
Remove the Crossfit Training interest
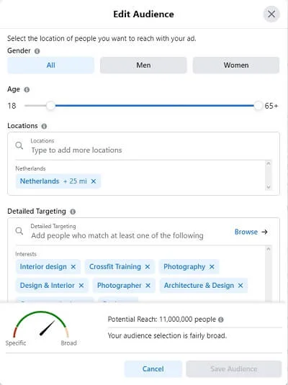tap(148, 267)
